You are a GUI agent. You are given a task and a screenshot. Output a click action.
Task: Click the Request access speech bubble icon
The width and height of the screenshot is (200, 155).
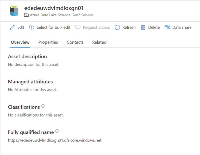point(78,27)
